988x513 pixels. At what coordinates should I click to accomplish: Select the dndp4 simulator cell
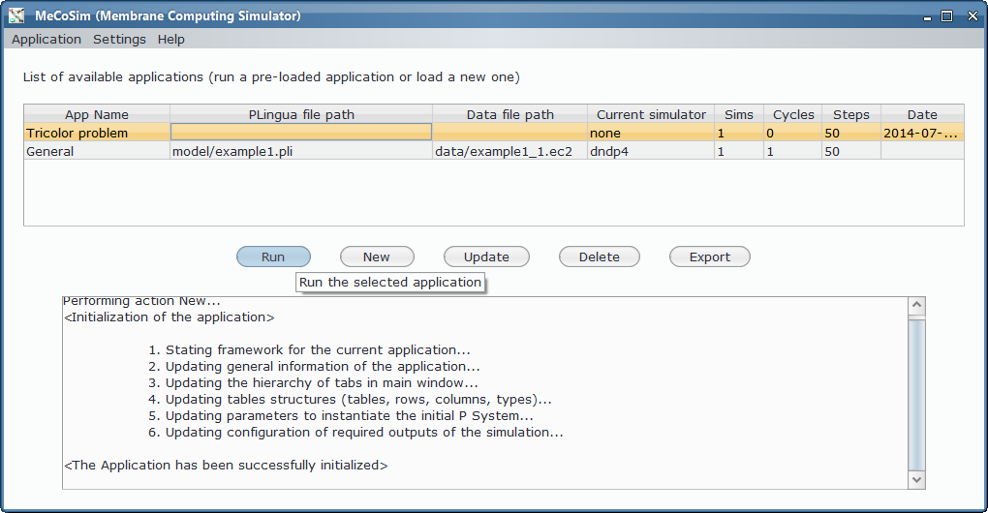[x=651, y=151]
